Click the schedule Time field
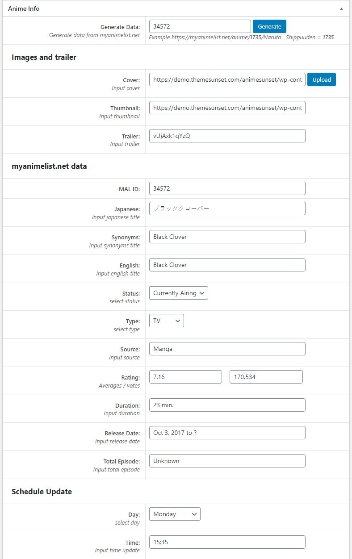This screenshot has height=559, width=352. tap(227, 542)
